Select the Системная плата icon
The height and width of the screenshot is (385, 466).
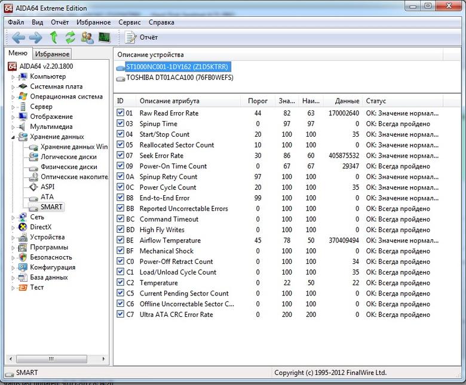click(x=23, y=87)
